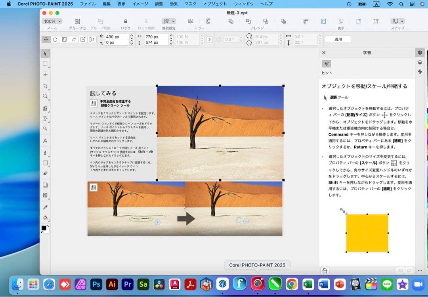Open the 100% zoom level dropdown
The image size is (428, 297).
click(52, 21)
